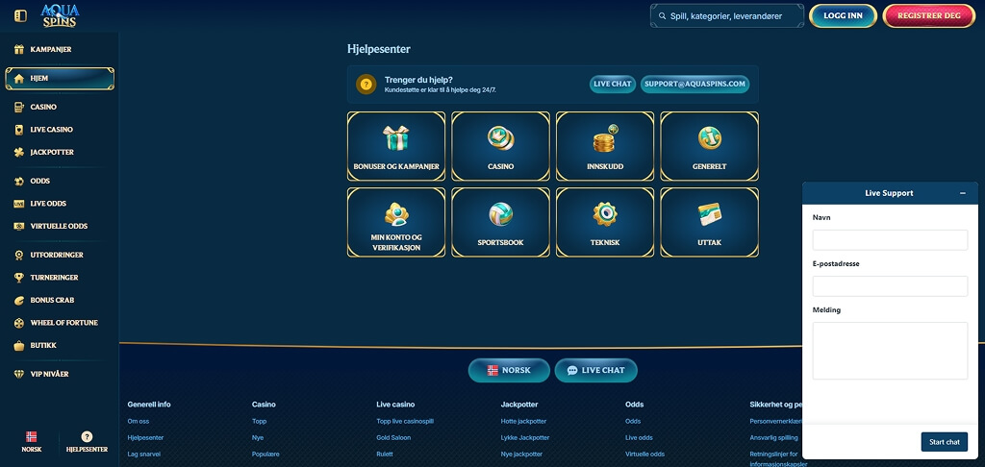The image size is (985, 467).
Task: Click the VIP Nivåer diamond icon
Action: [x=19, y=374]
